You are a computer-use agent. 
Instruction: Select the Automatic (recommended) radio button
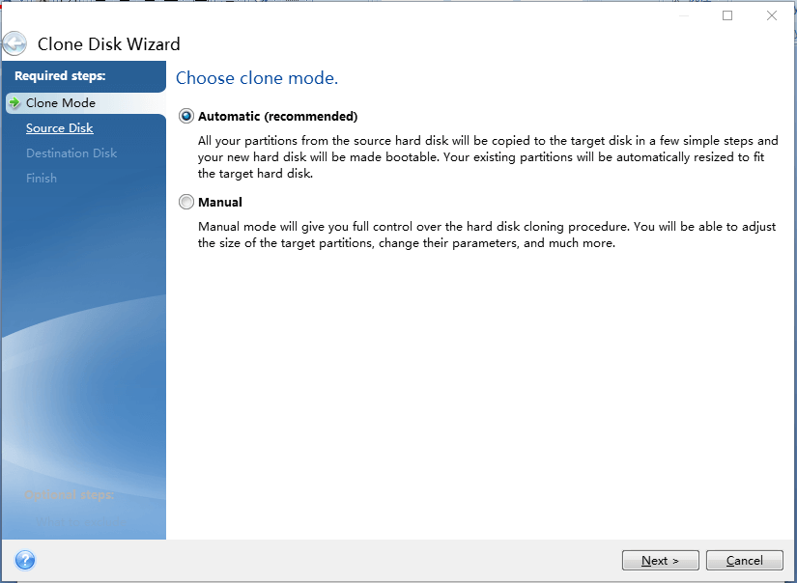click(x=186, y=116)
